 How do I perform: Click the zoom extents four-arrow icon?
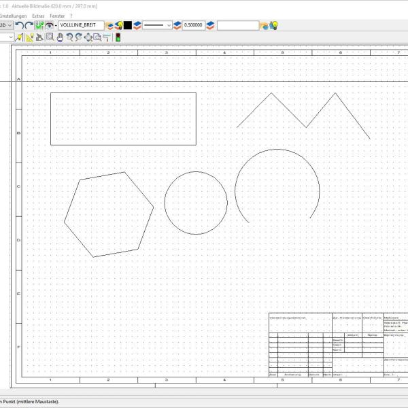click(88, 37)
